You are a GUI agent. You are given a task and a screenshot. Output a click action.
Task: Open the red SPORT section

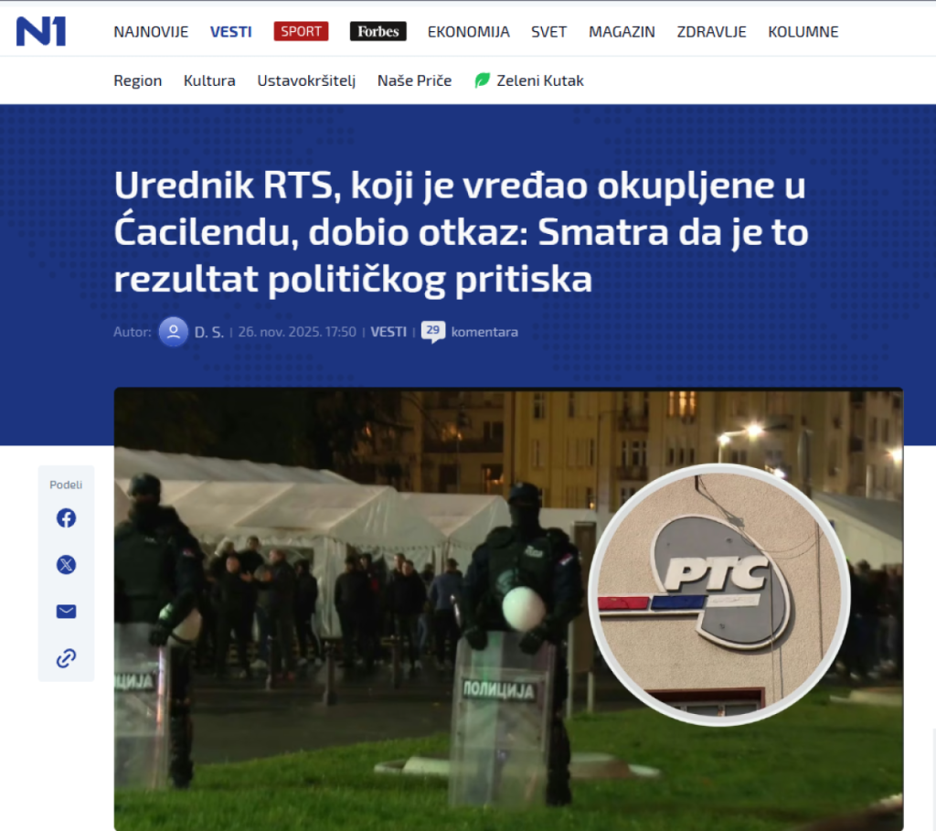coord(301,31)
